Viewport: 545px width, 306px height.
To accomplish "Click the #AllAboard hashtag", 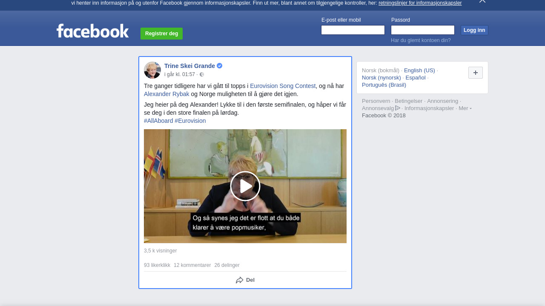I will [158, 121].
